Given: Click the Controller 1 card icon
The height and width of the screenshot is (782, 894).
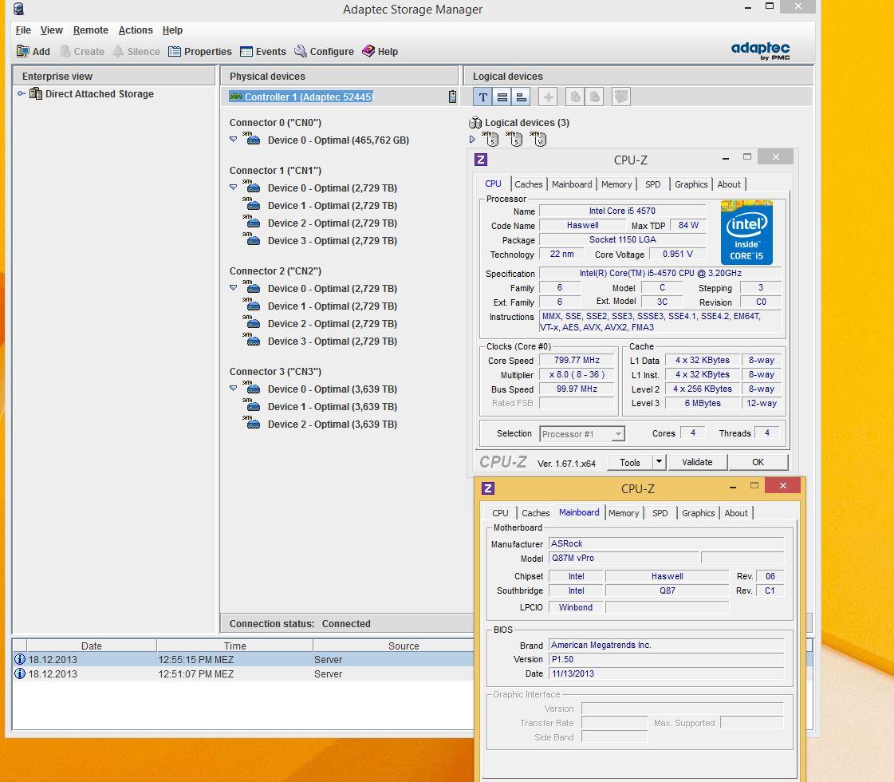Looking at the screenshot, I should tap(235, 97).
